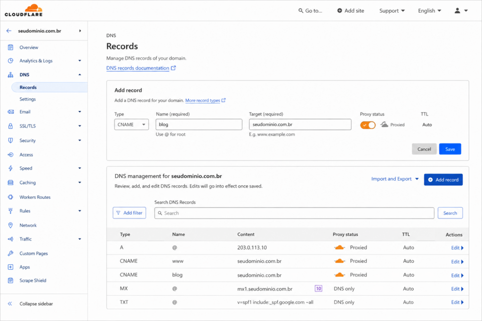Click the back arrow beside seudominio.com.br

click(x=9, y=31)
